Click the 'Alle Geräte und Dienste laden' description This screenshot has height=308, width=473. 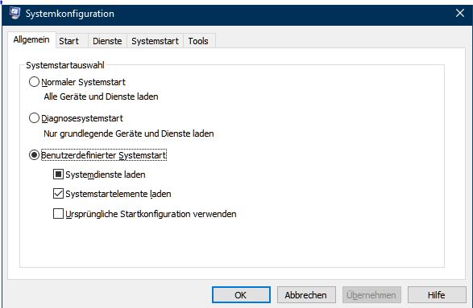pos(101,97)
